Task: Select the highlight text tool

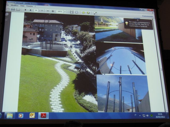Action: coord(88,13)
